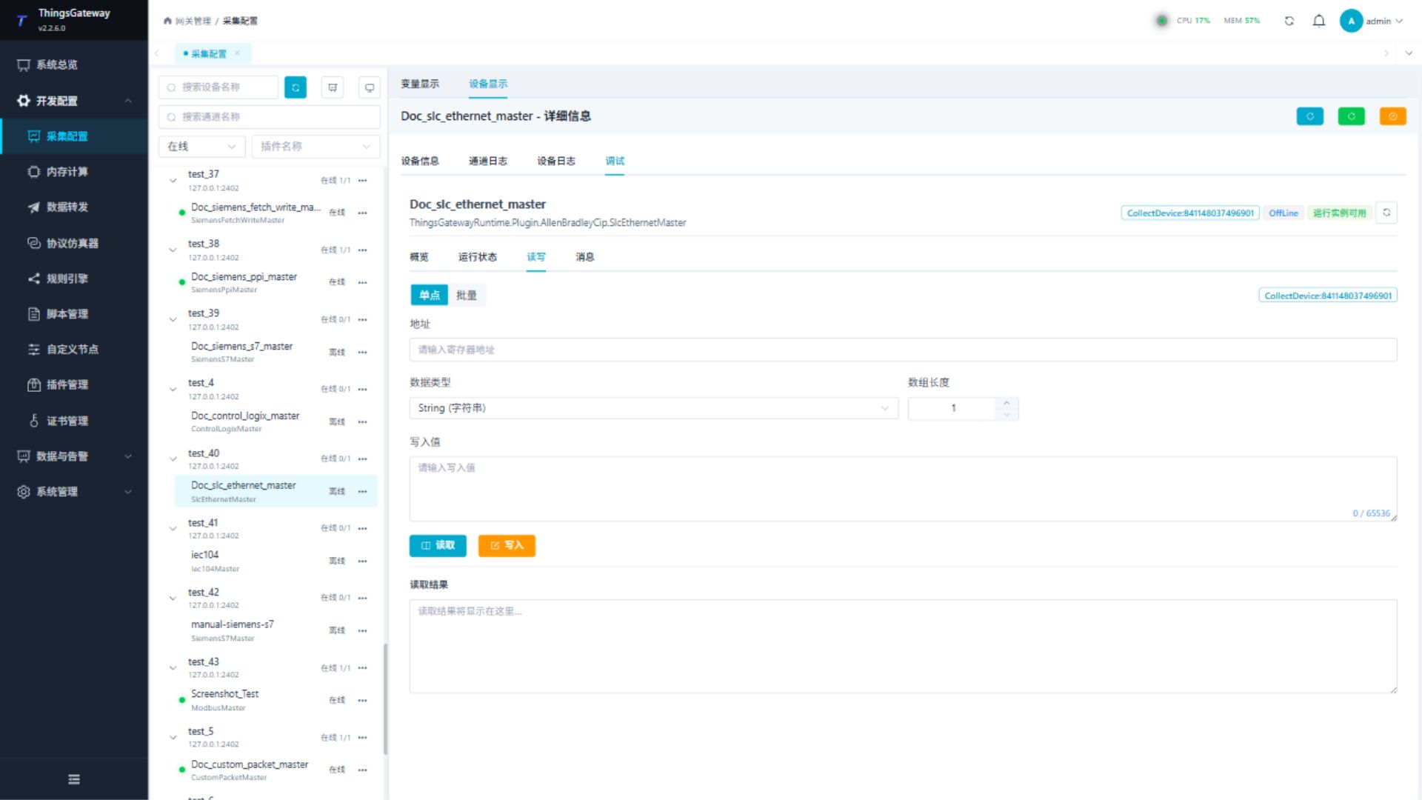
Task: Click the monitor icon button beside device search
Action: 370,87
